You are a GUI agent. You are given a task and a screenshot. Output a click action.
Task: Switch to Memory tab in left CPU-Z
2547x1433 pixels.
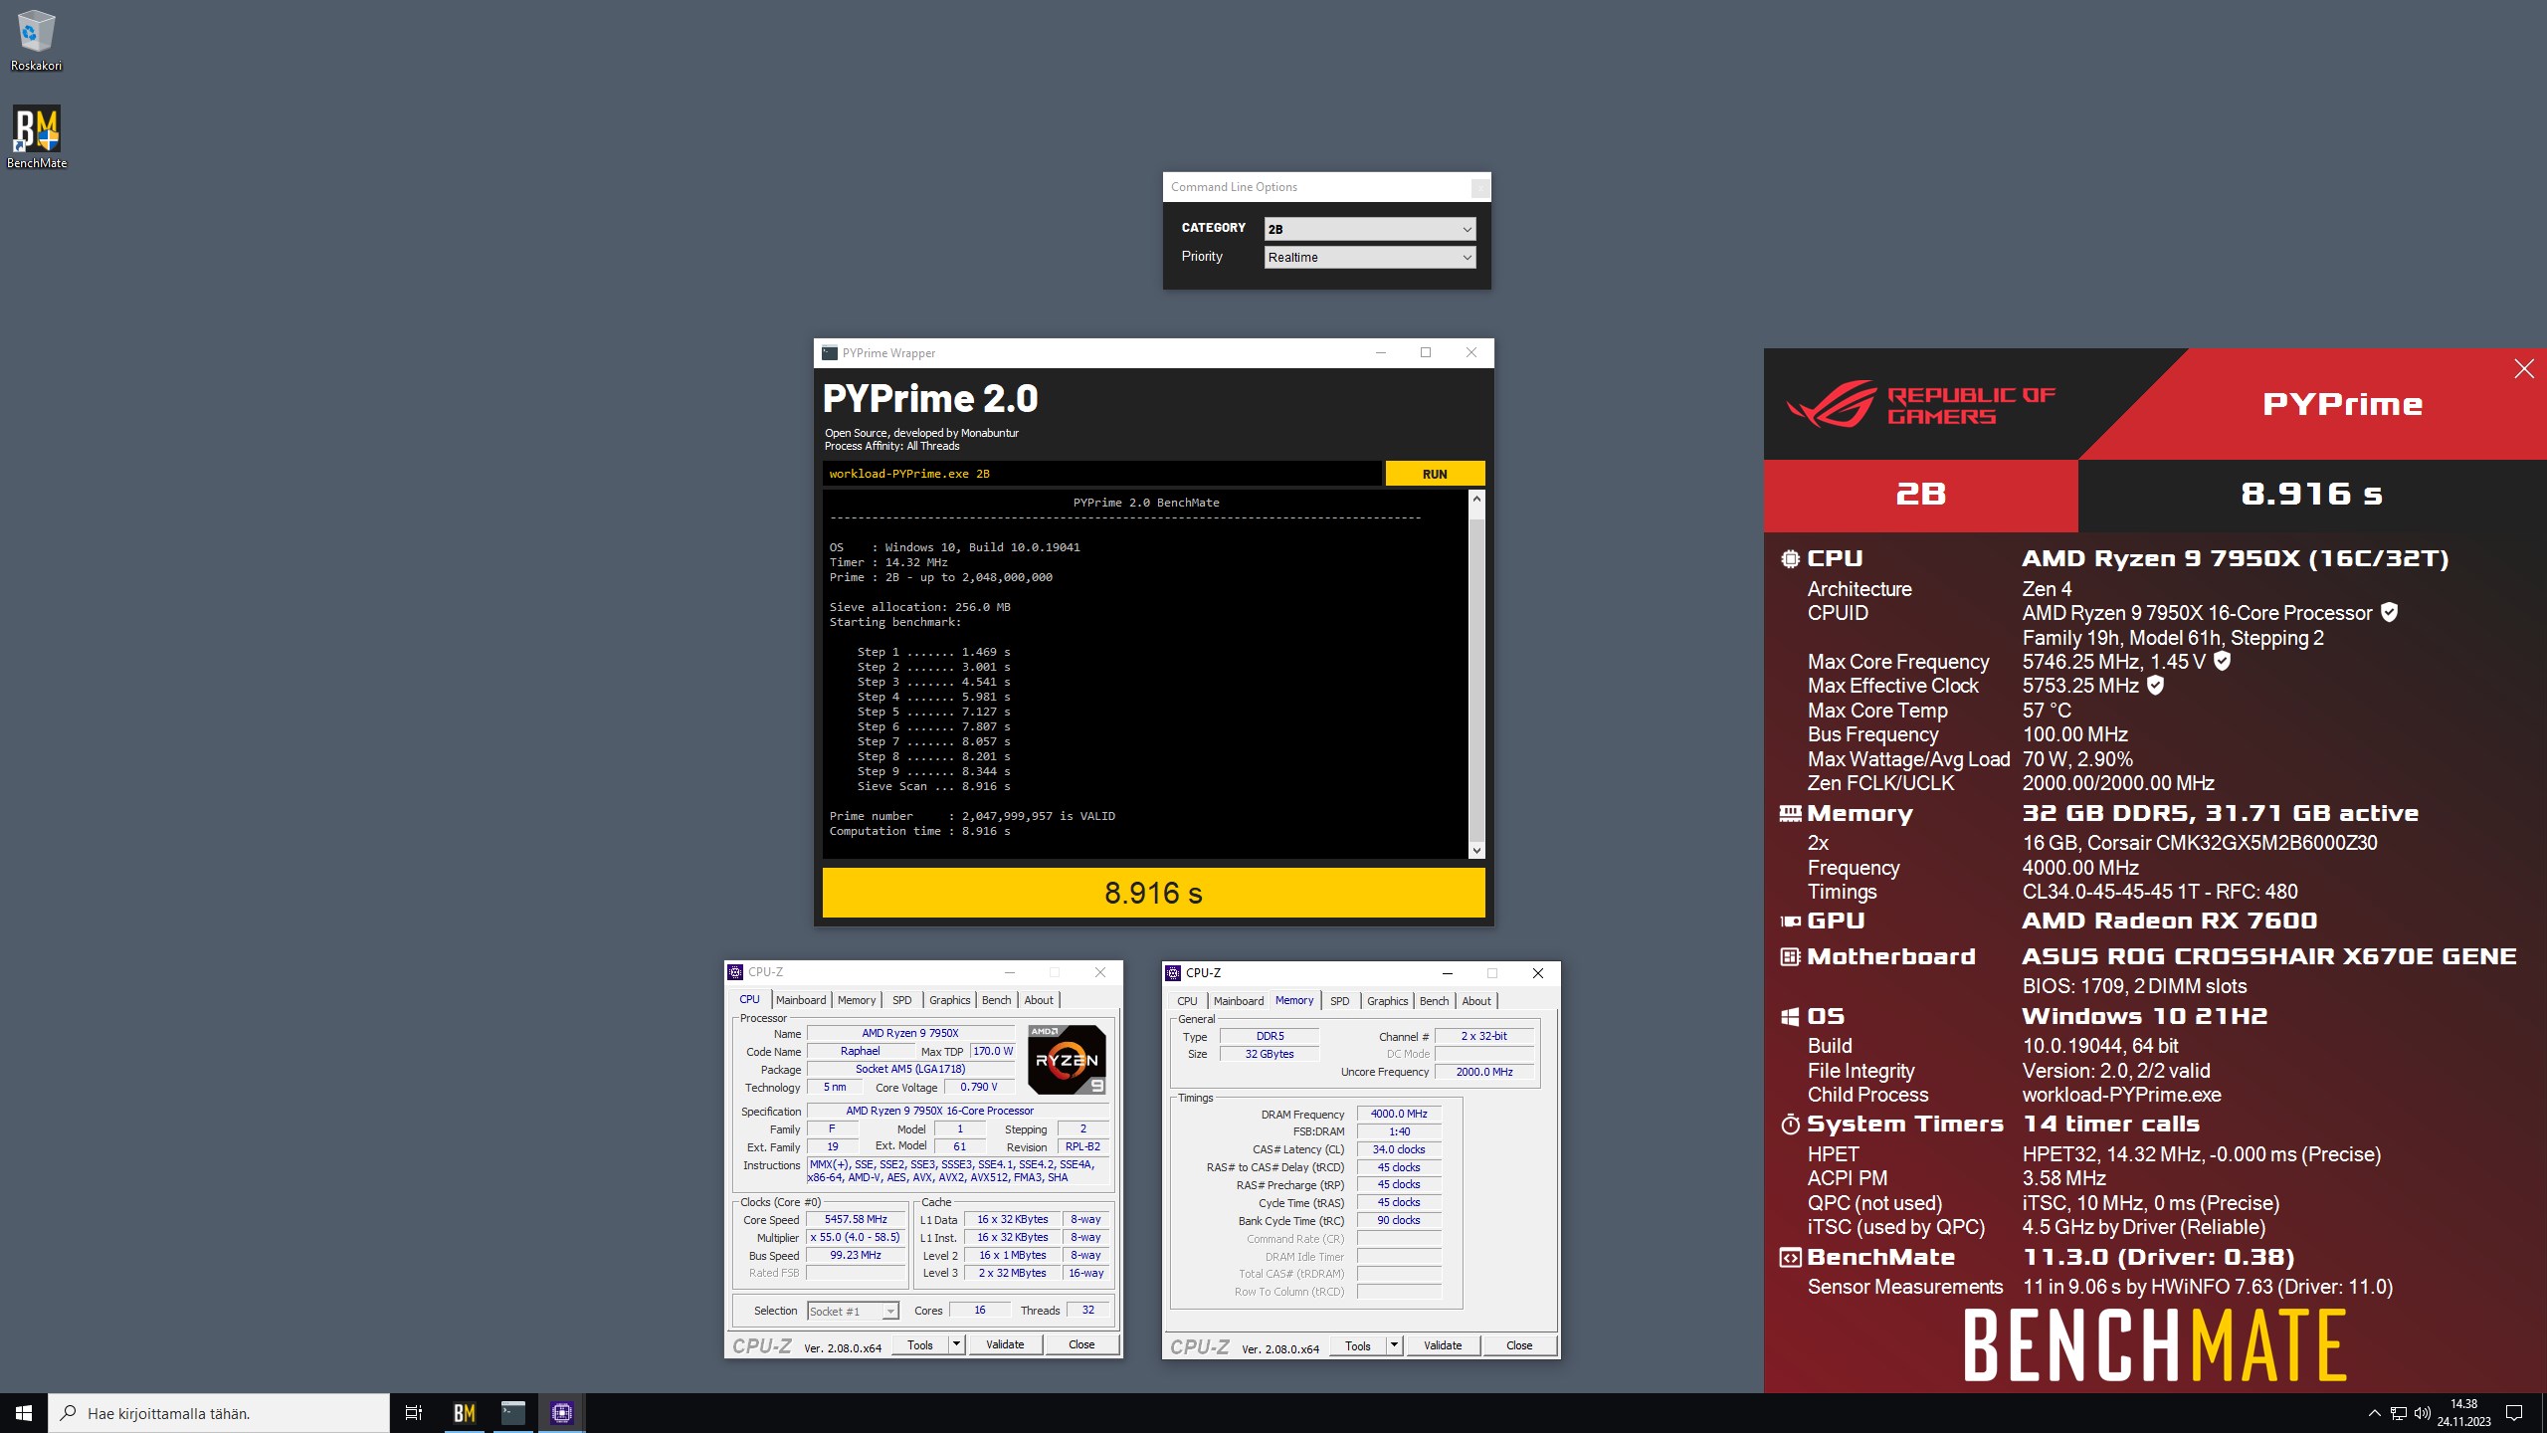tap(856, 1000)
